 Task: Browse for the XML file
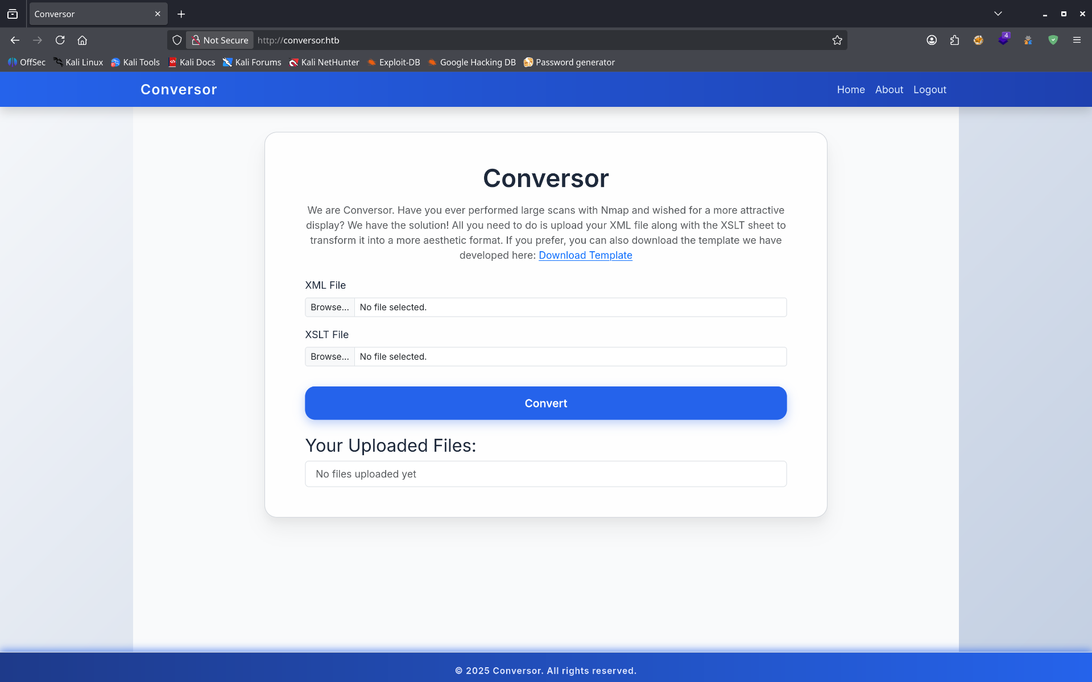click(x=330, y=307)
